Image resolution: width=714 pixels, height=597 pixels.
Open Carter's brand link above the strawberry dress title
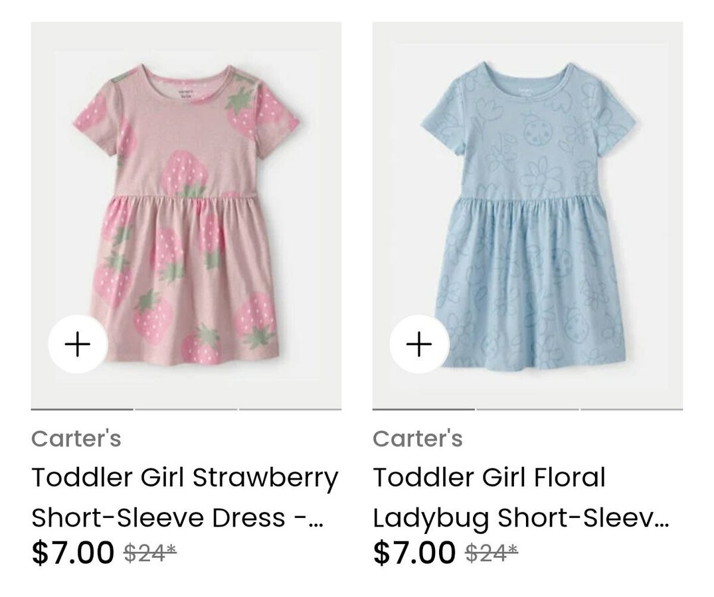76,438
